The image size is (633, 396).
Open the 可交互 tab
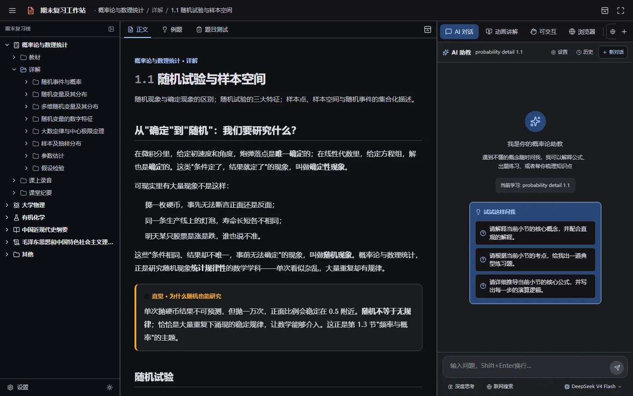pos(543,32)
